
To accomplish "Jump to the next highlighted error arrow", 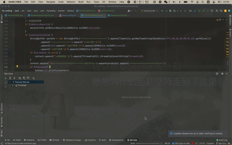I will click(227, 20).
